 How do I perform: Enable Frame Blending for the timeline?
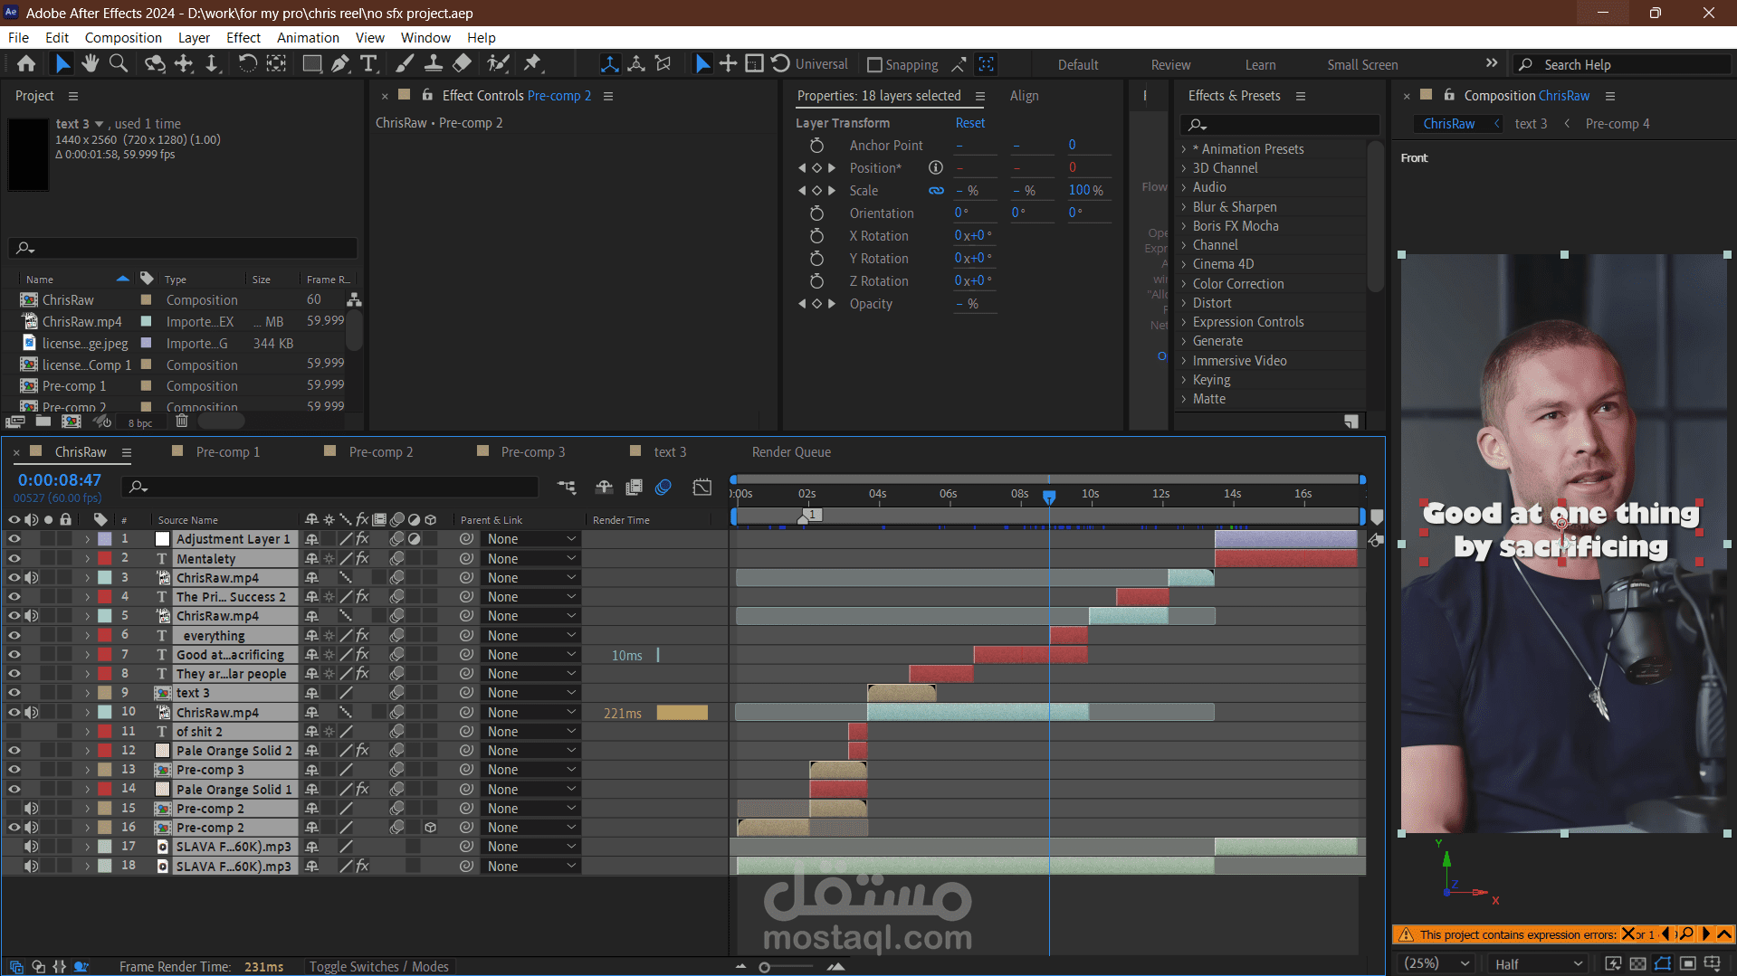point(635,488)
